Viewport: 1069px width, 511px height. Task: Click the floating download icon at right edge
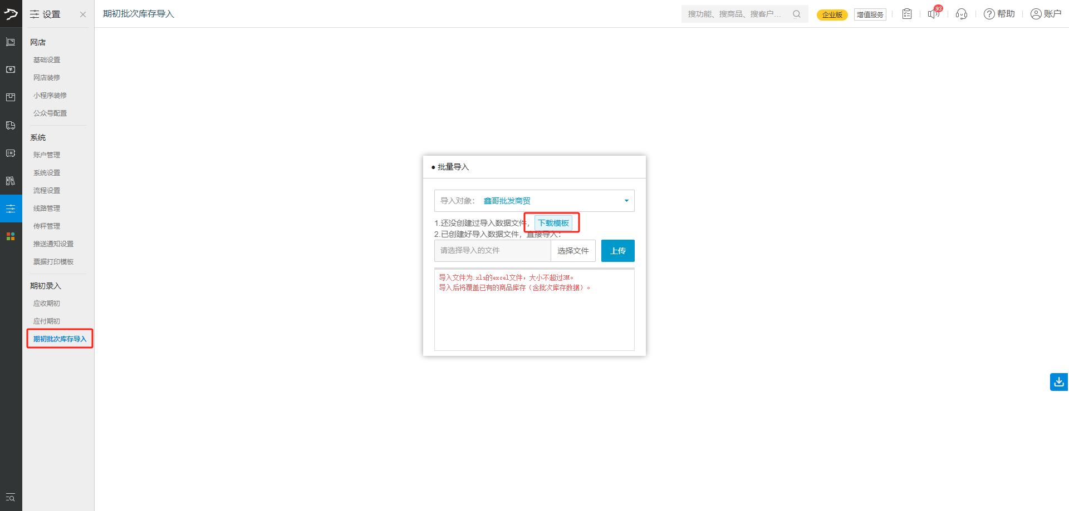point(1059,382)
